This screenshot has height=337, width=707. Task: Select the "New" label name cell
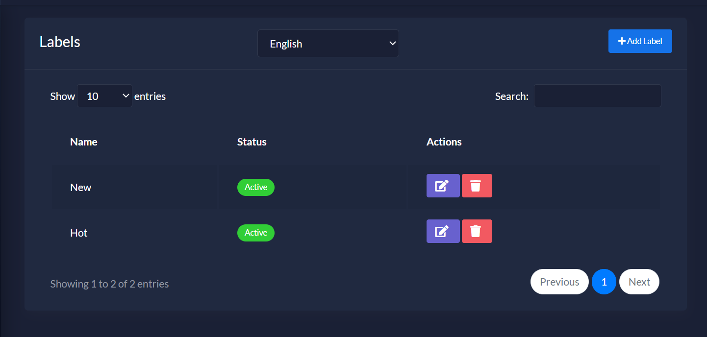[81, 188]
